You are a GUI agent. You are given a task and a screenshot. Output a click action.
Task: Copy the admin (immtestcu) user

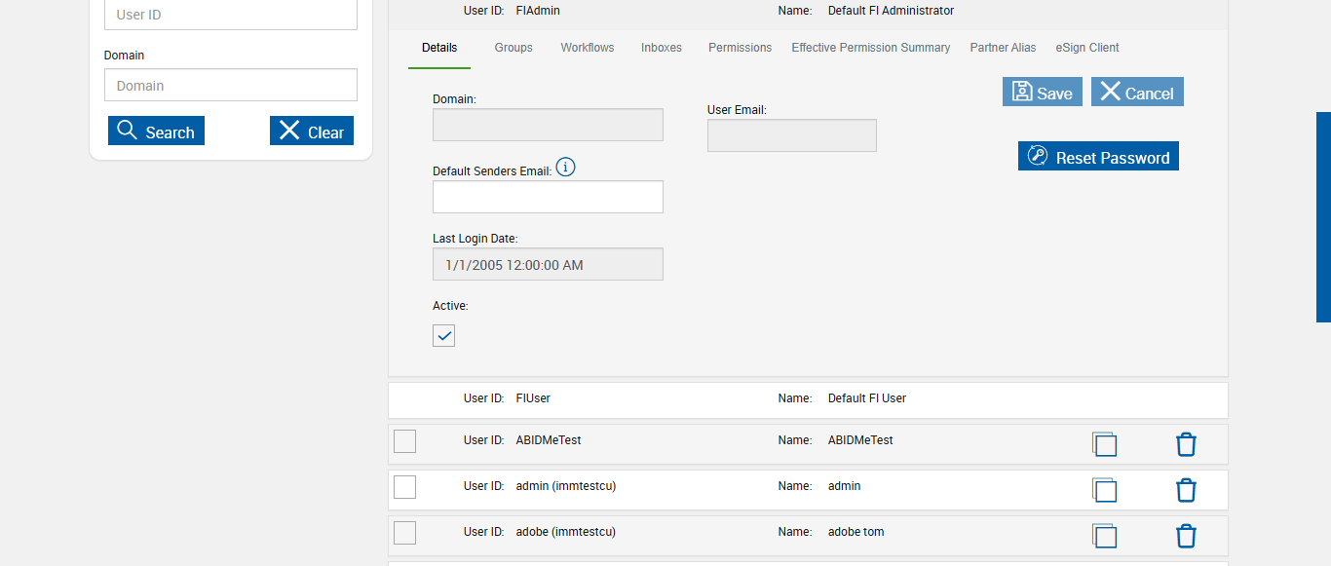tap(1104, 490)
